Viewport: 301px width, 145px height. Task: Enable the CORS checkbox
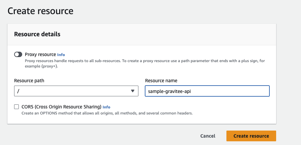tap(16, 107)
